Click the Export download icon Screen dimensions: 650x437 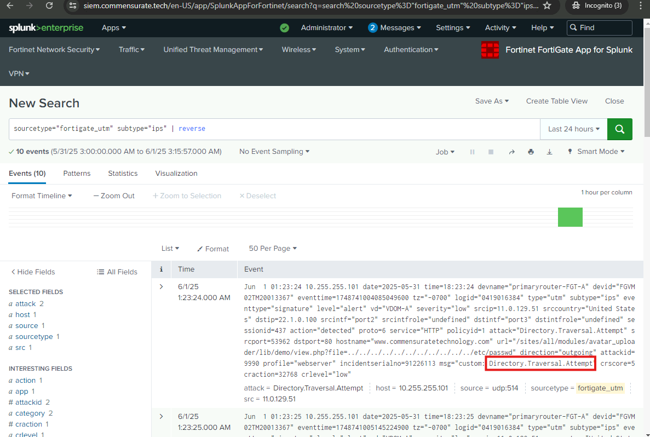549,152
